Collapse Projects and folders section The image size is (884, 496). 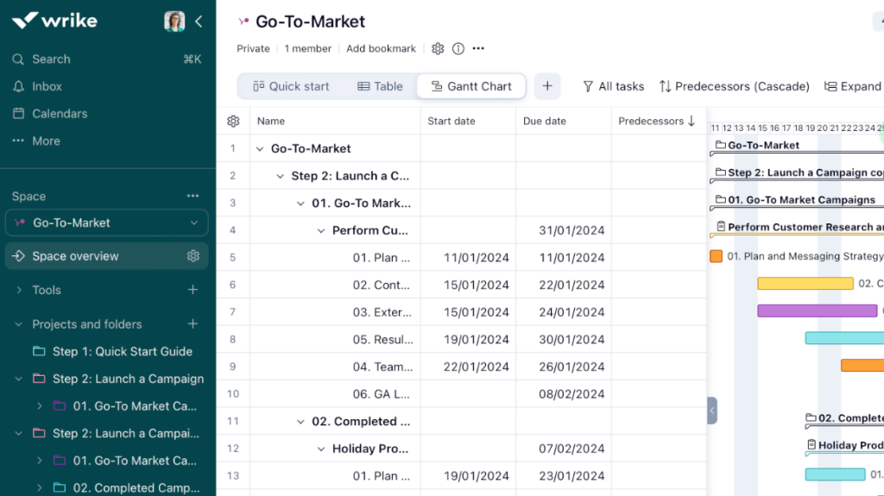pos(19,324)
